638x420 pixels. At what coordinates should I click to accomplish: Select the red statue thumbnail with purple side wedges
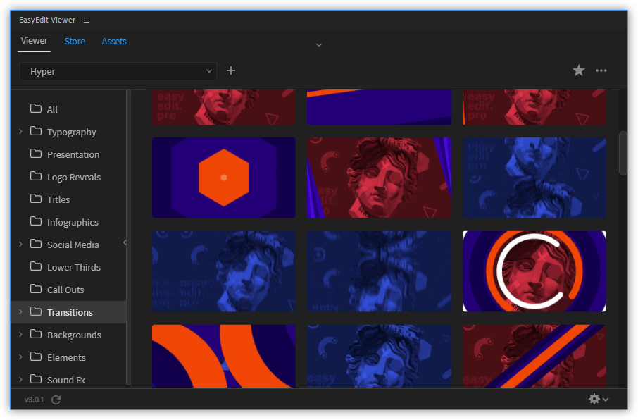point(379,177)
